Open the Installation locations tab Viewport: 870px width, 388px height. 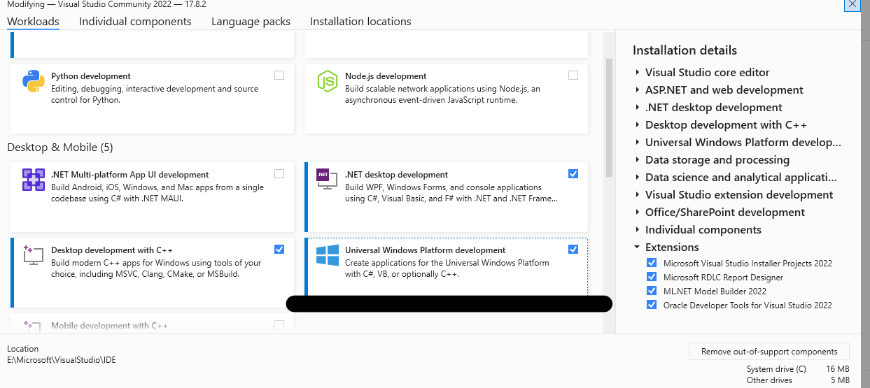click(360, 22)
